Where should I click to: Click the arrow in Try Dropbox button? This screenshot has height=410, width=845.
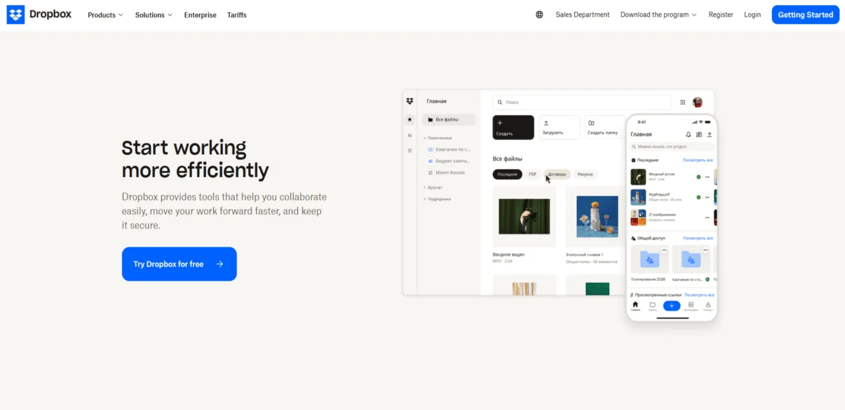[220, 264]
